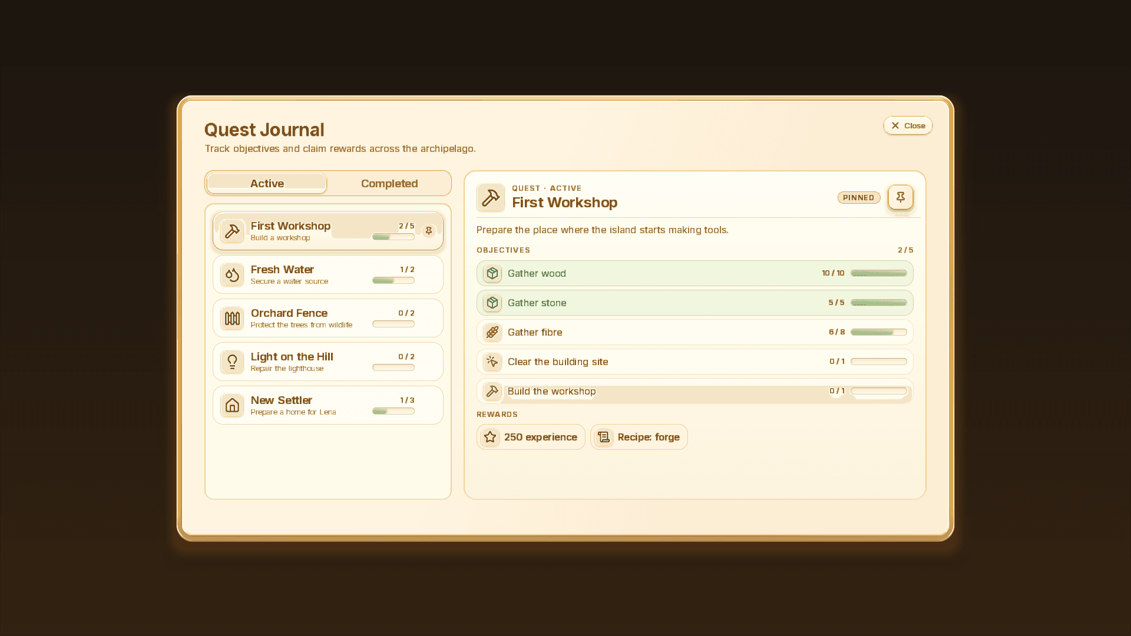The width and height of the screenshot is (1131, 636).
Task: Click the Quest Journal title
Action: point(264,130)
